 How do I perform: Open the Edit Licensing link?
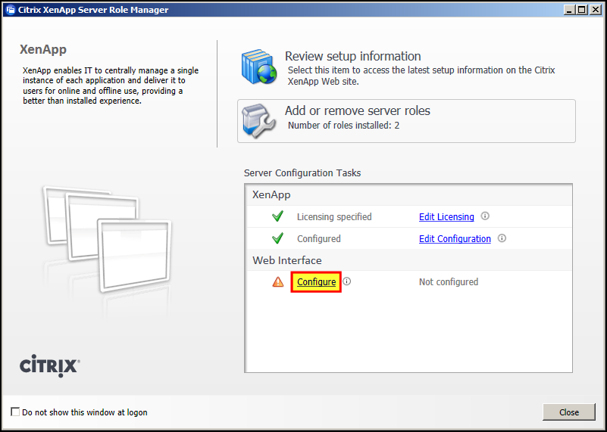(446, 217)
